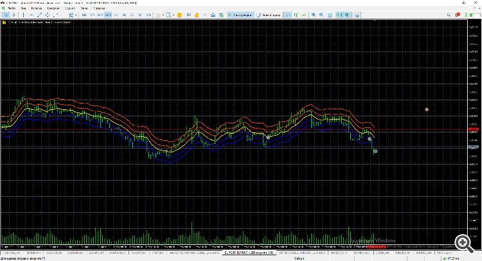
Task: Switch chart to M1 timeframe
Action: coord(84,15)
